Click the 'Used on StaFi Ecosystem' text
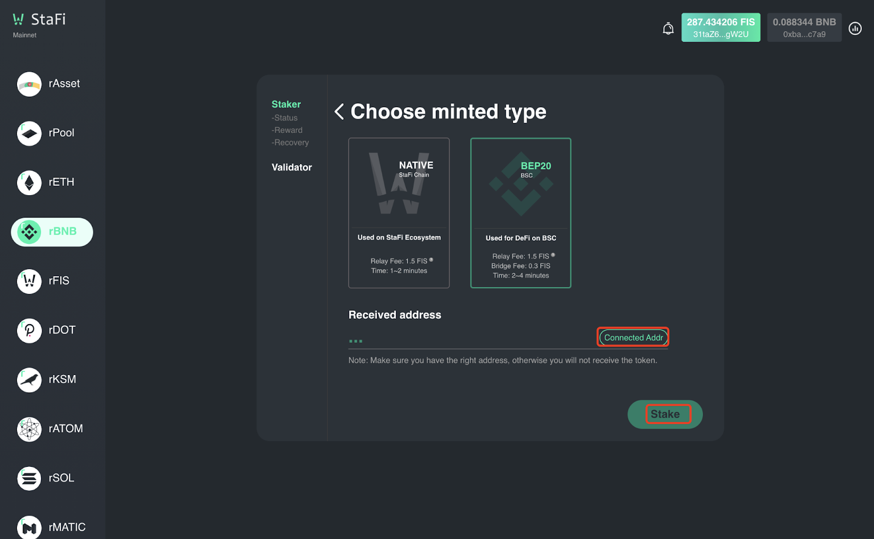Image resolution: width=874 pixels, height=539 pixels. point(399,237)
